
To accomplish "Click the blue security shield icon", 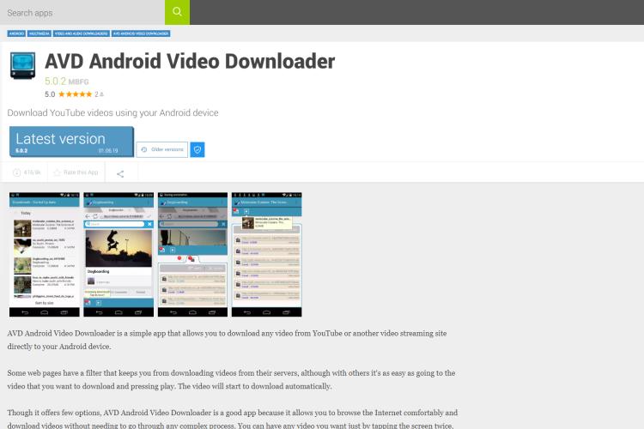I will coord(197,149).
